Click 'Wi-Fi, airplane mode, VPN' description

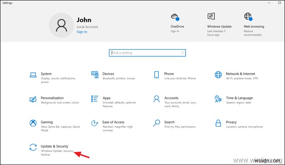[x=242, y=79]
